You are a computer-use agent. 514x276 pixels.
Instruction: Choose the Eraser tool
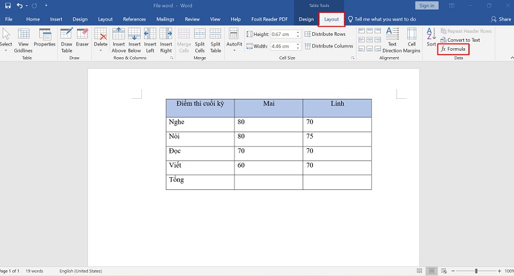coord(82,38)
